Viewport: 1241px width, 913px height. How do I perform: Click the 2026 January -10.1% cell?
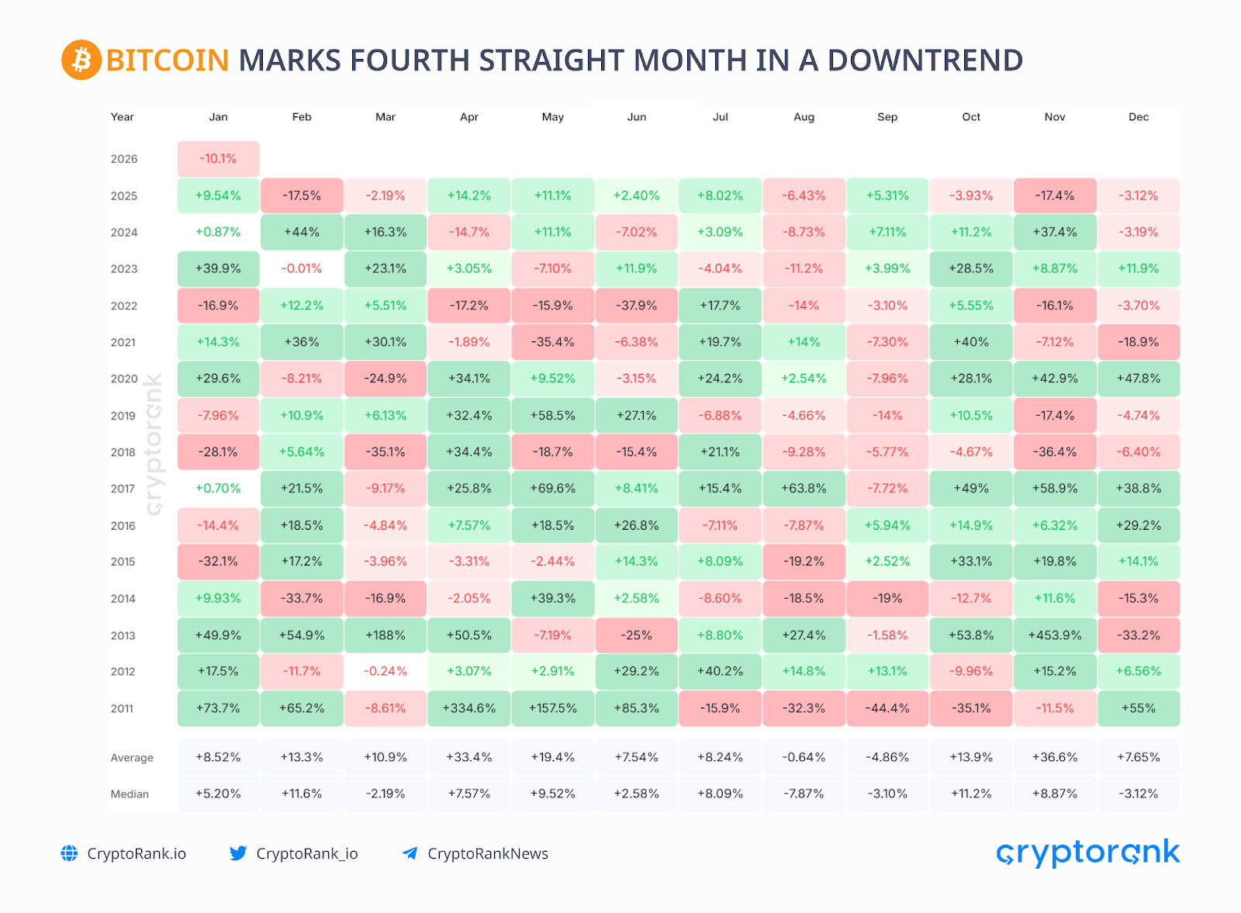[218, 159]
